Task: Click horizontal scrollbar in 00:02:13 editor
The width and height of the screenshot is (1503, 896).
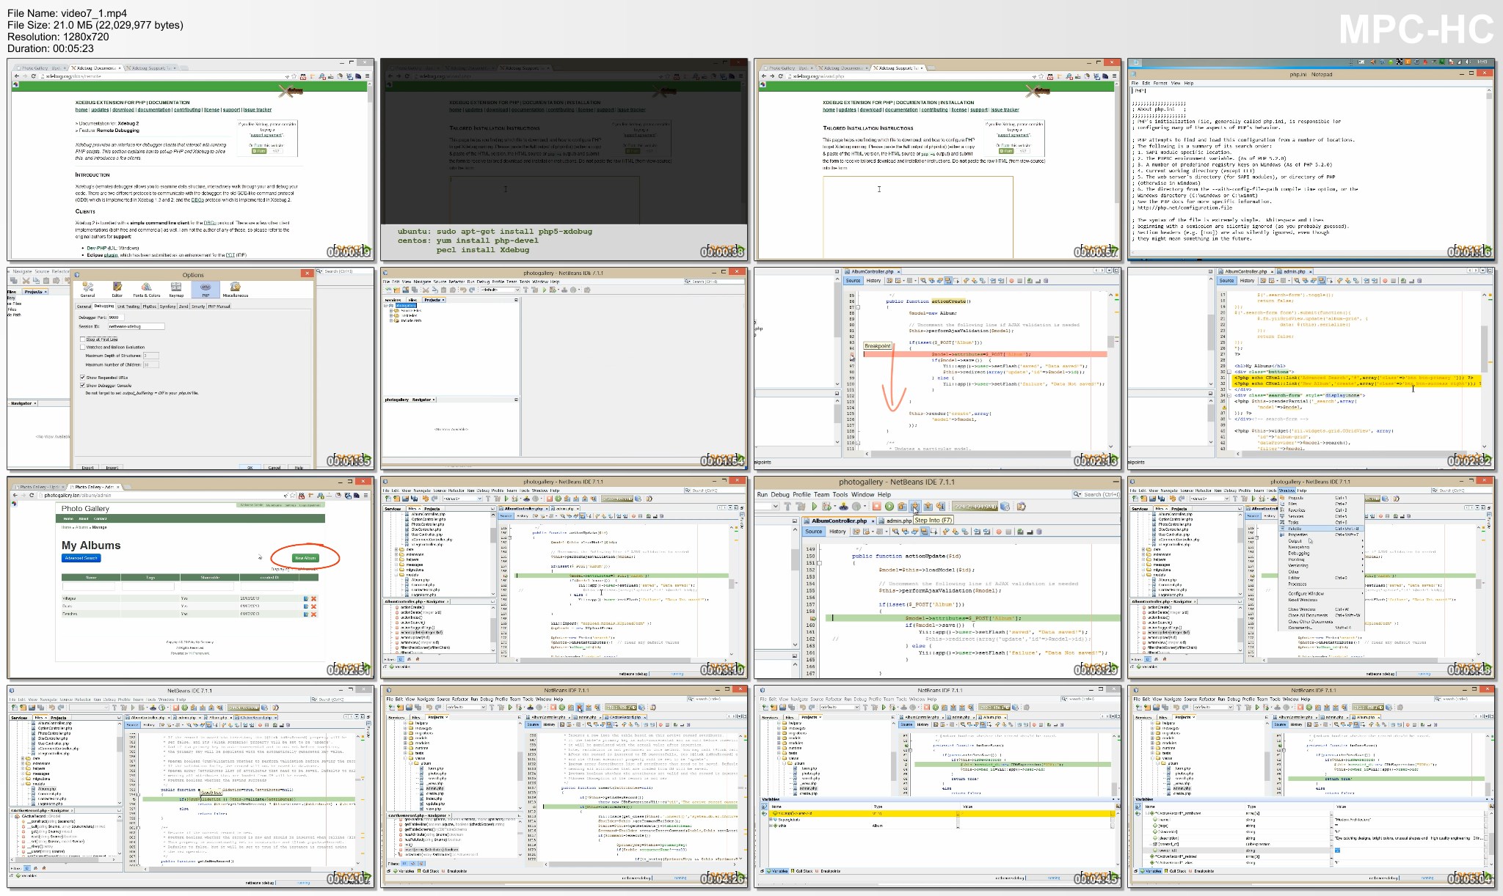Action: pos(969,454)
